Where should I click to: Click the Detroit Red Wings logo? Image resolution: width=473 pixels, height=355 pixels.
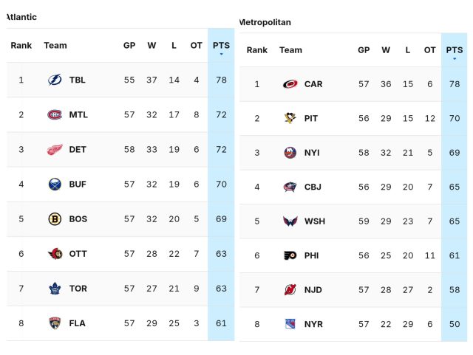(55, 149)
